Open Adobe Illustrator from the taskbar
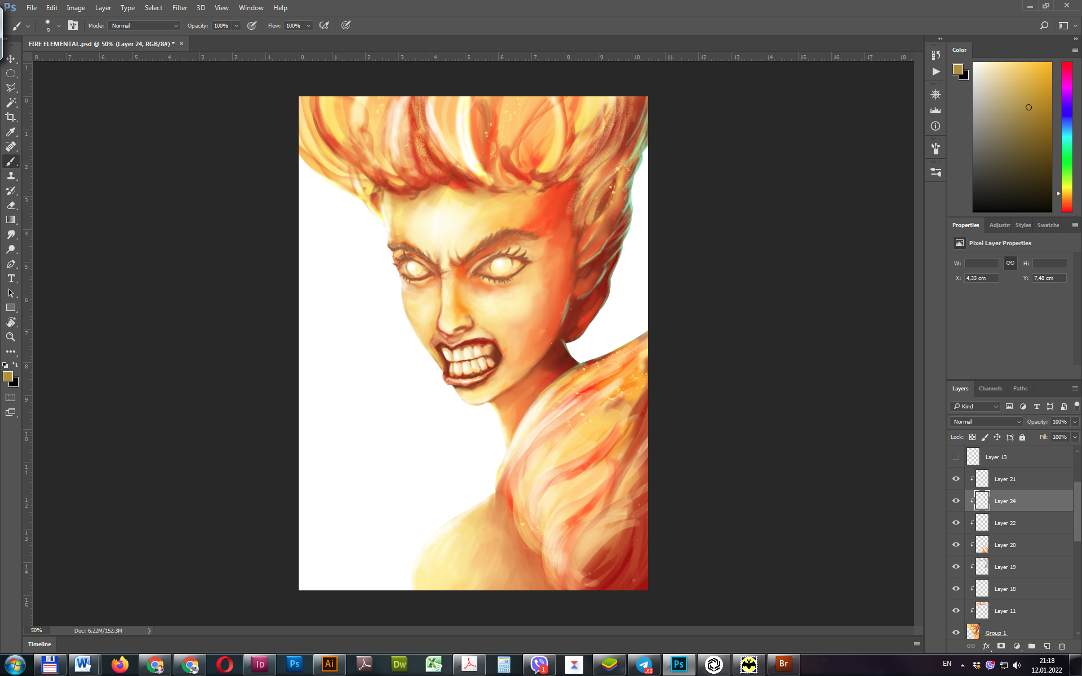This screenshot has width=1082, height=676. coord(329,665)
